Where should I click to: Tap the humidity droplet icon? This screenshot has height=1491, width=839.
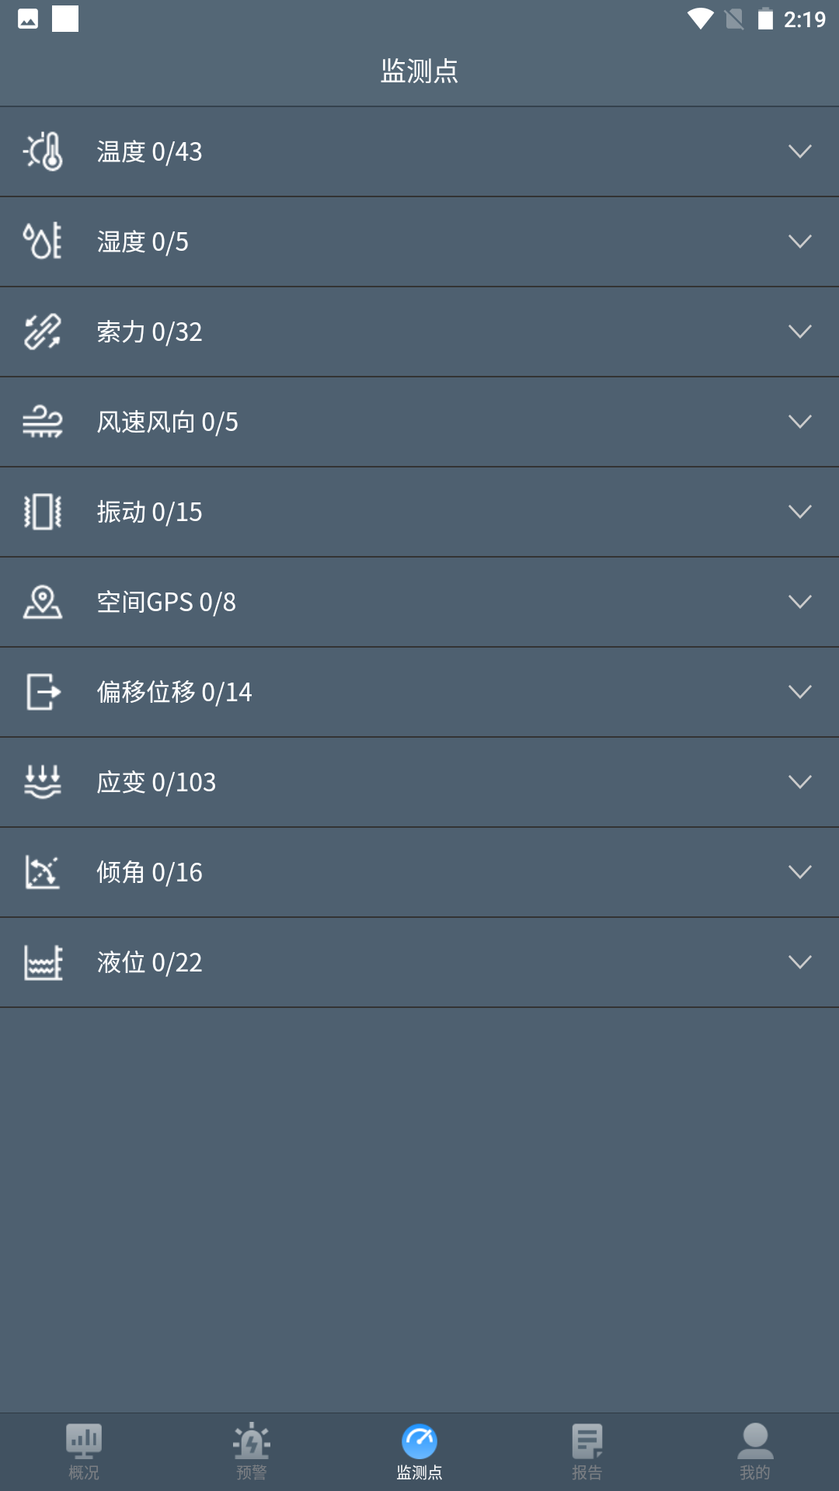[43, 242]
